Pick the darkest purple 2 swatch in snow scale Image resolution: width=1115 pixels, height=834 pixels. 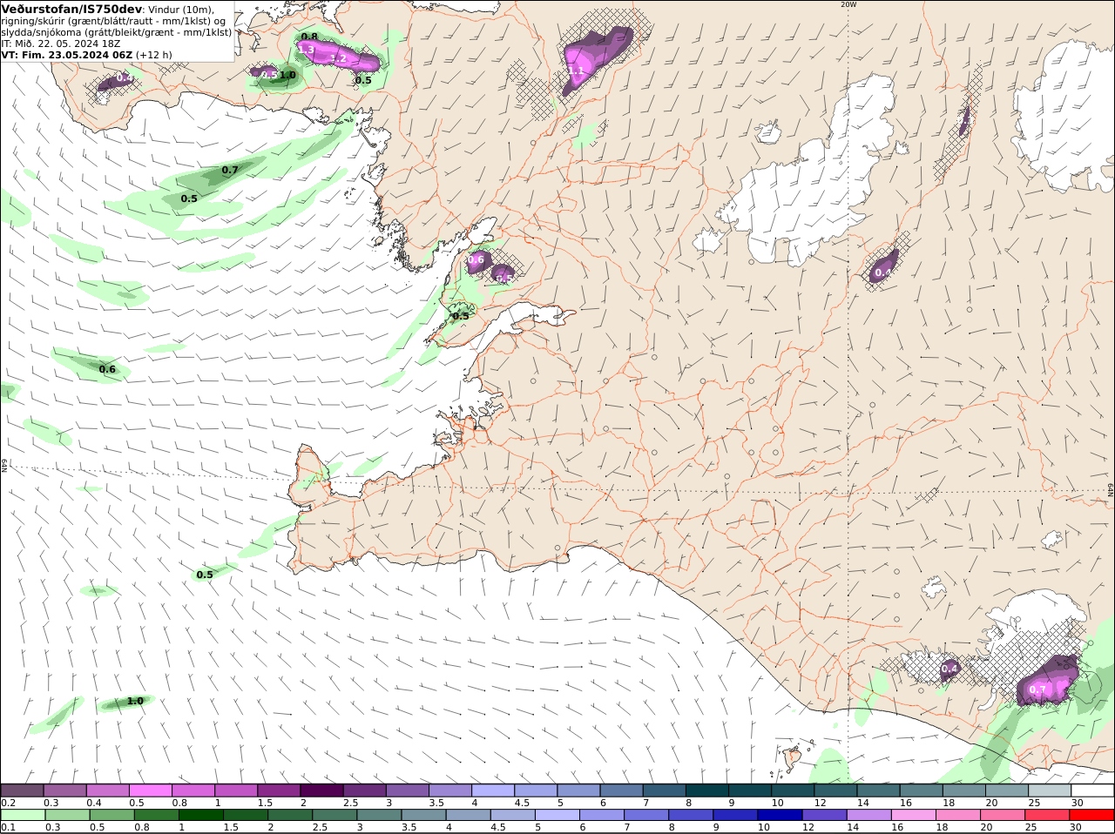click(x=321, y=790)
